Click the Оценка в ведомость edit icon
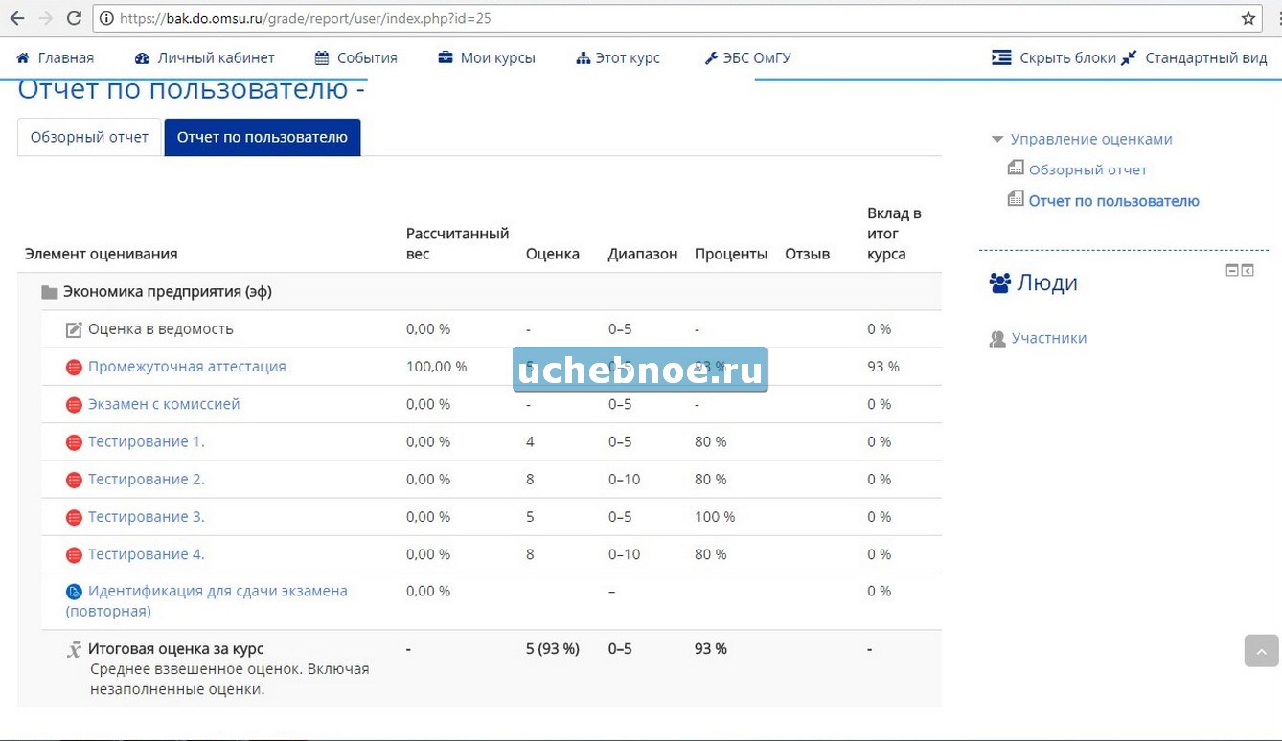 coord(74,329)
